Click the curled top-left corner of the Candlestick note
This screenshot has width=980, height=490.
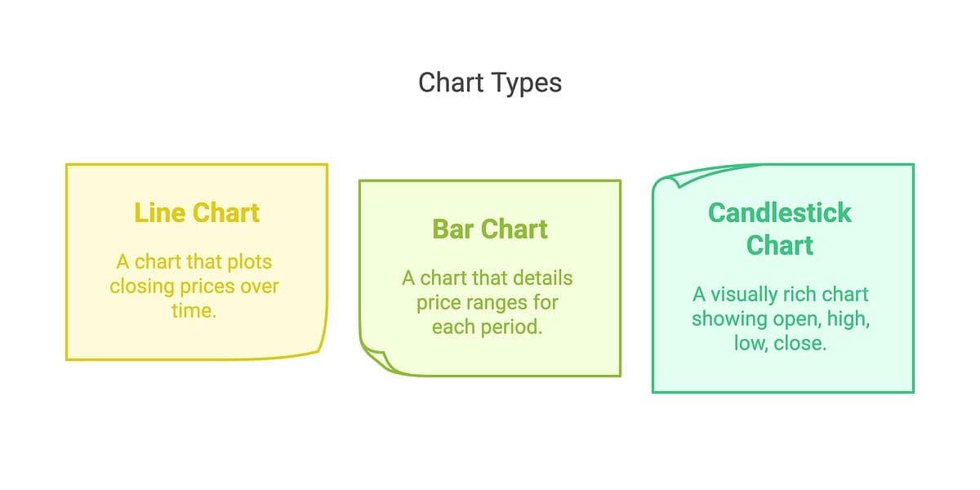[666, 180]
